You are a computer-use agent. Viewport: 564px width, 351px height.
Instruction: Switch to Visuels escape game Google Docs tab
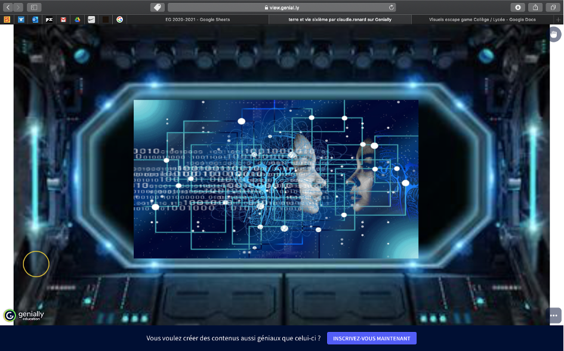pyautogui.click(x=482, y=20)
